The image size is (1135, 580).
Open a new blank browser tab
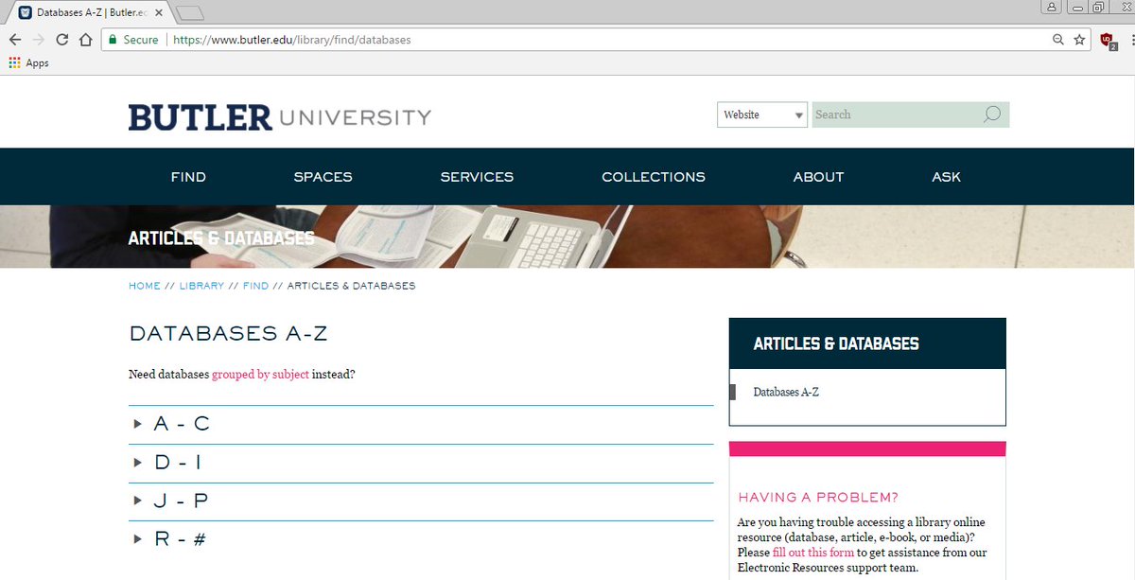click(190, 12)
